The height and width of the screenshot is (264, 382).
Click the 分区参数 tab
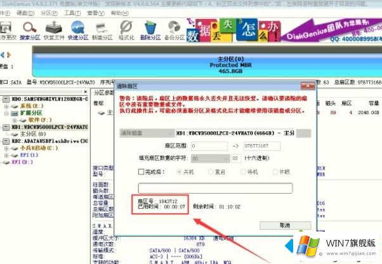click(103, 93)
